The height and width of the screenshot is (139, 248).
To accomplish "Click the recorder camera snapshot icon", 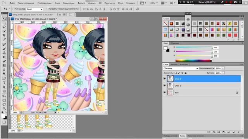I will coord(235,2).
